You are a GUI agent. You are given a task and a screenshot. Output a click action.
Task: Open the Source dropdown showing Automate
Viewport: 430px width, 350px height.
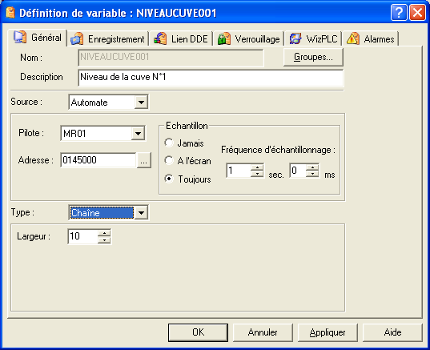tap(109, 103)
